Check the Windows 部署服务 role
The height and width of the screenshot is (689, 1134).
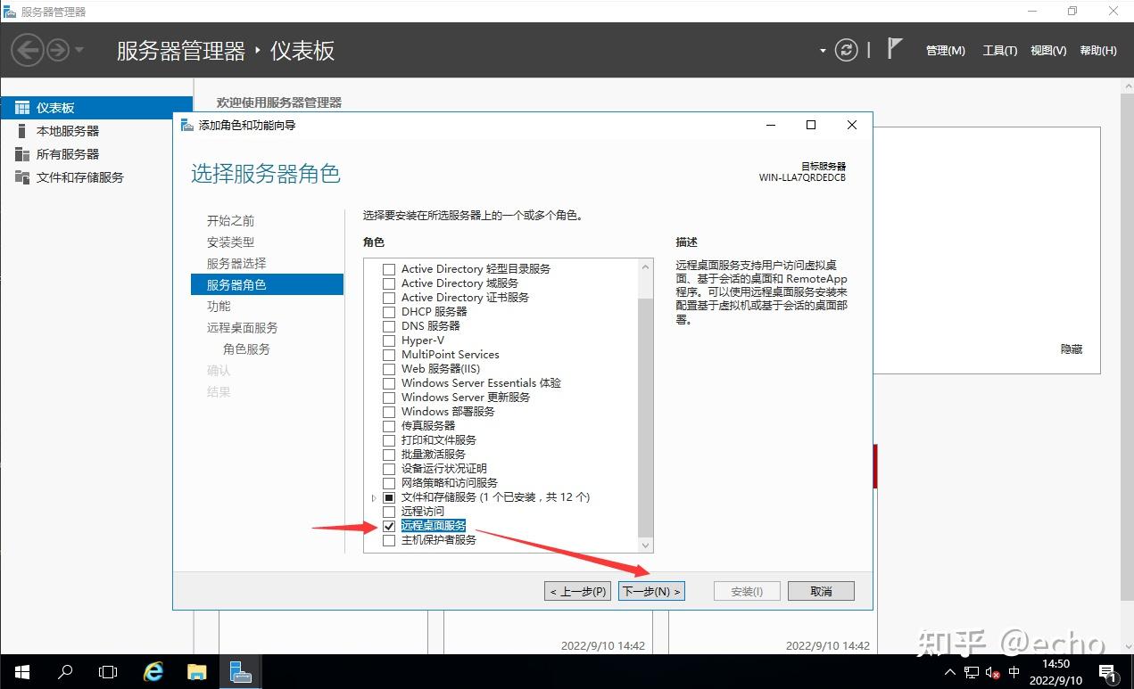tap(388, 412)
